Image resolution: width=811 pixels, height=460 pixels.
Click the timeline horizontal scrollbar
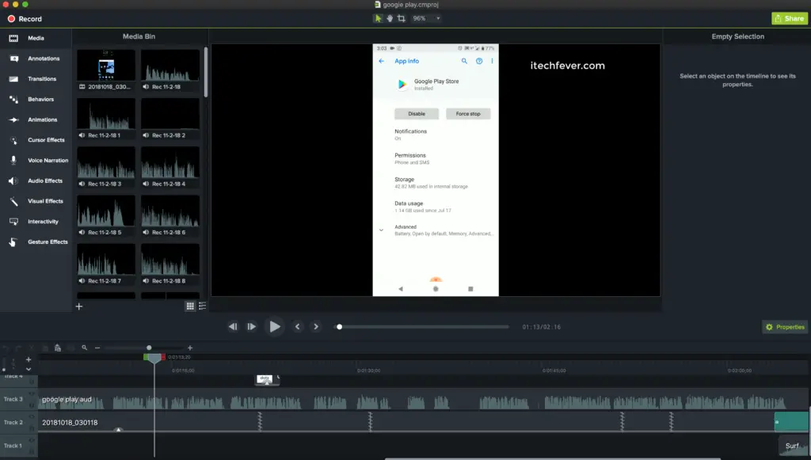point(552,458)
